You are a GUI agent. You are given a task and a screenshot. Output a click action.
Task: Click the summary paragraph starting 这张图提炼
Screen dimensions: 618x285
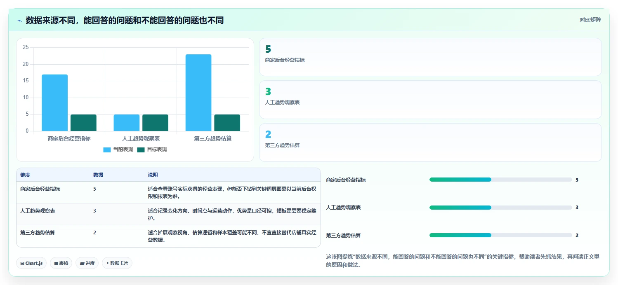point(462,261)
